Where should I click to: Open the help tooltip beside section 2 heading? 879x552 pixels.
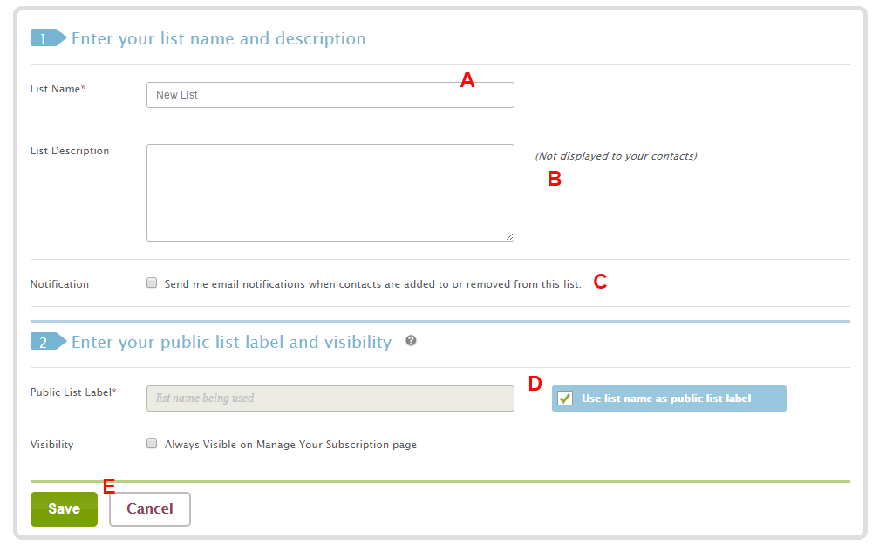(410, 342)
